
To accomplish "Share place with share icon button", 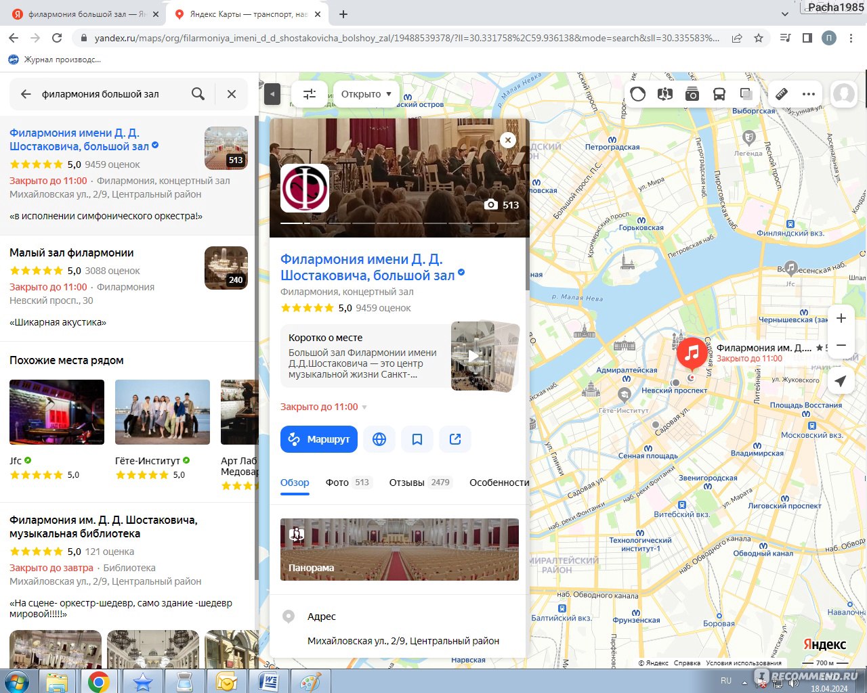I will 455,439.
